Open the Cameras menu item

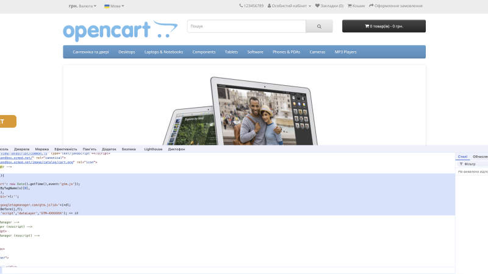pyautogui.click(x=317, y=52)
